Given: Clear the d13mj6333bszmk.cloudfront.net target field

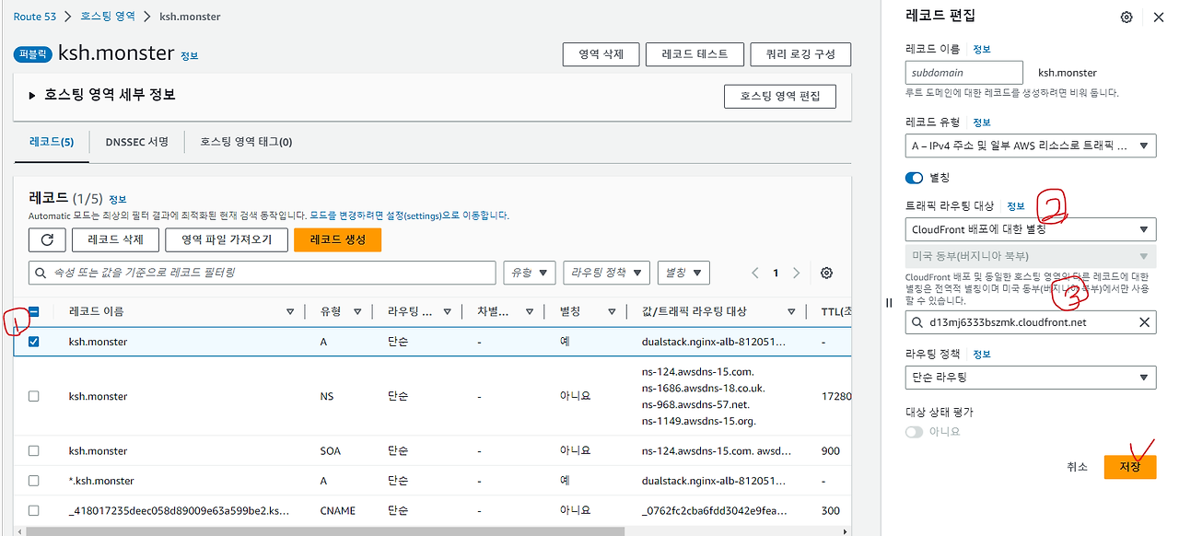Looking at the screenshot, I should (1144, 322).
